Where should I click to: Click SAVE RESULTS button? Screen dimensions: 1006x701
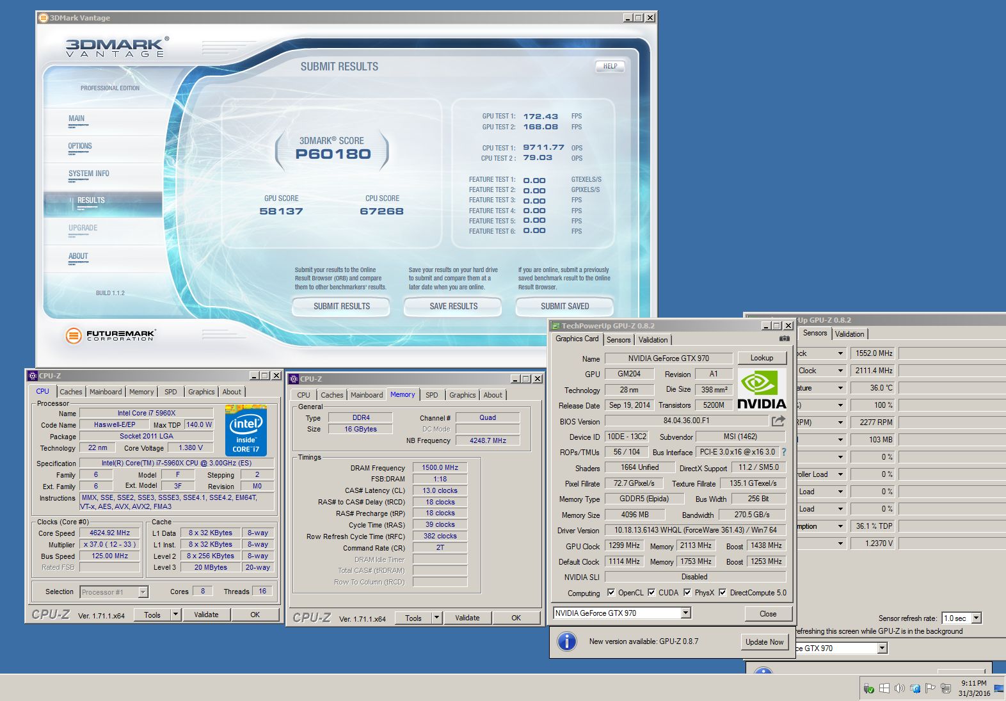click(454, 306)
